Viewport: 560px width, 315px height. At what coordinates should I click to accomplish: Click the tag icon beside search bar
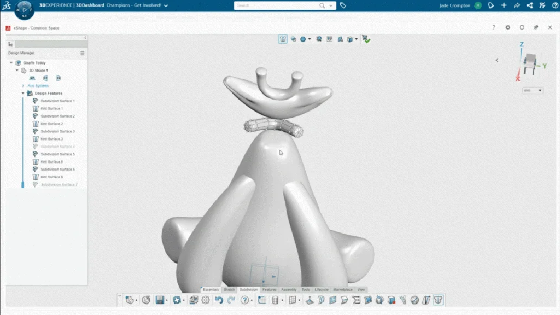tap(343, 5)
